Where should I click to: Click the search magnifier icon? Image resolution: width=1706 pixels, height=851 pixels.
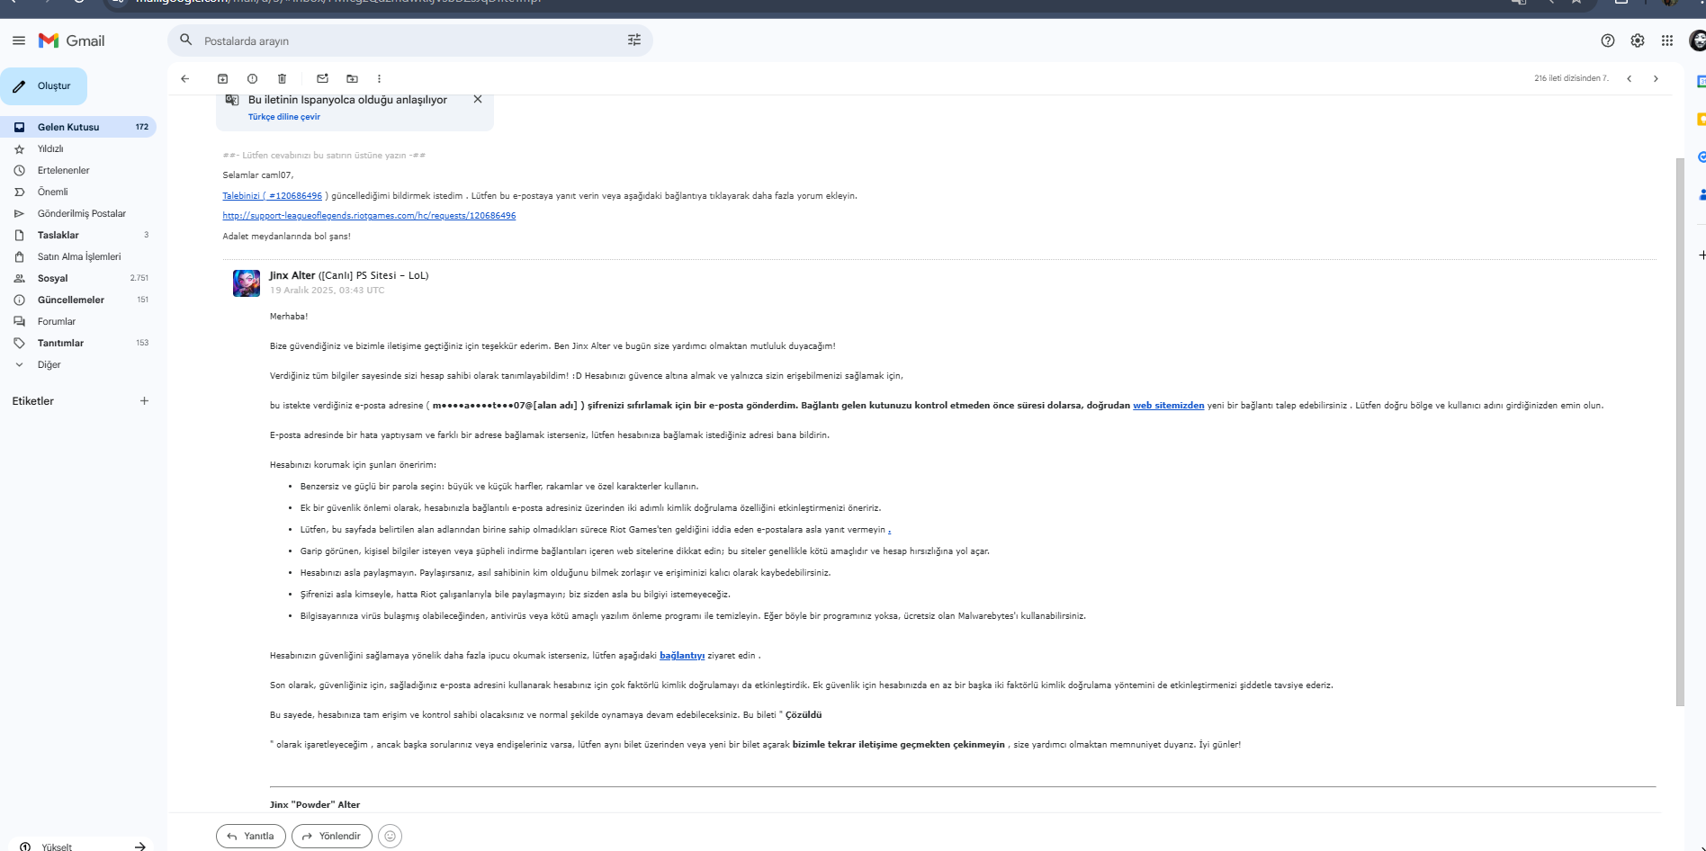pos(186,40)
